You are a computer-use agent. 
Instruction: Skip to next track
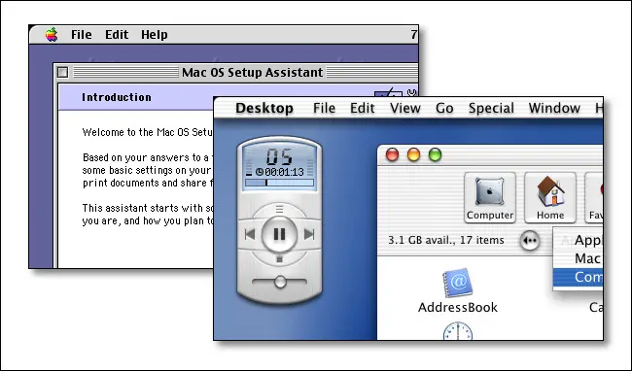coord(309,234)
